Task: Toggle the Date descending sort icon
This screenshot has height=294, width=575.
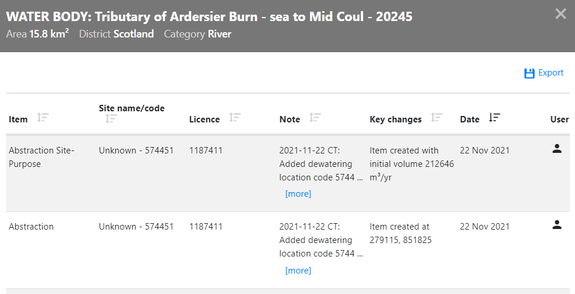Action: click(x=494, y=118)
